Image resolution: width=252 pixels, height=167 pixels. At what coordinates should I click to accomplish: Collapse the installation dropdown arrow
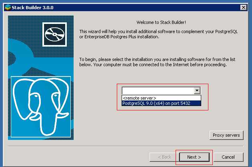point(197,90)
